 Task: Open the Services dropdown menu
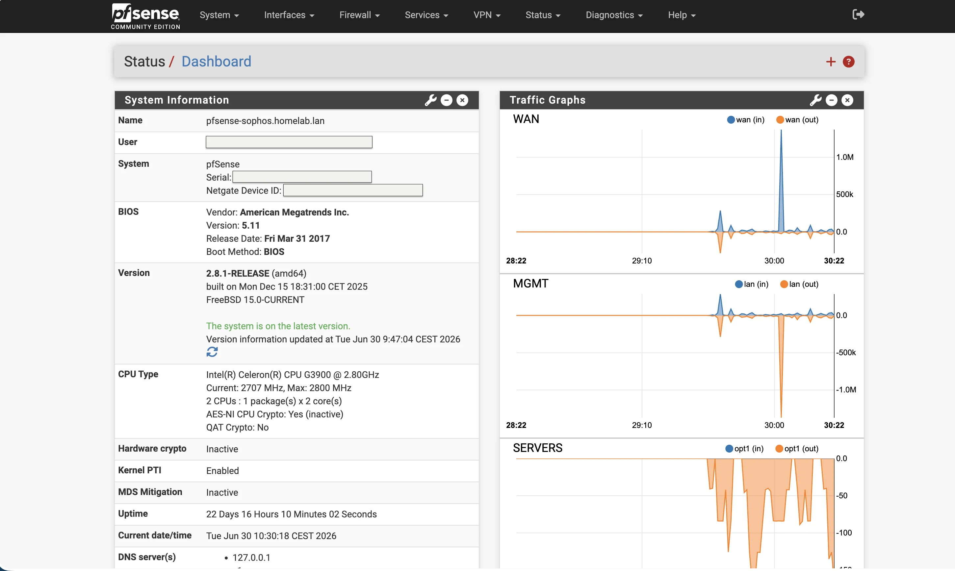(x=426, y=15)
